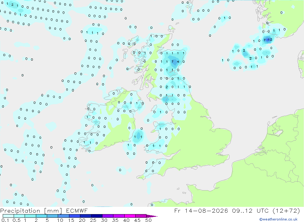
Task: Click the legend label '45'
Action: coord(137,220)
